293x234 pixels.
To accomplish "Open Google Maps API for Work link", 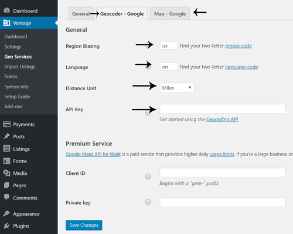I will tap(93, 154).
